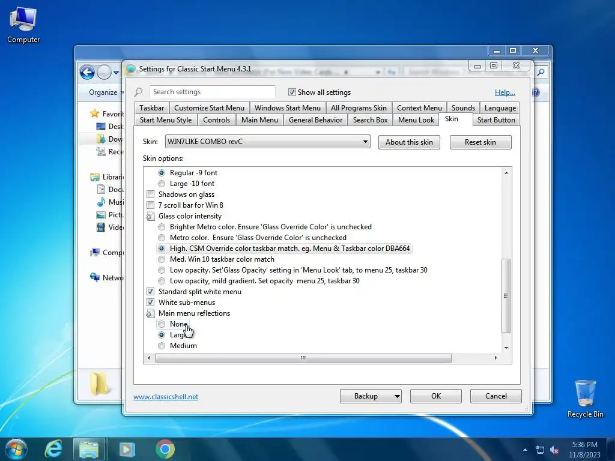This screenshot has width=615, height=461.
Task: Open the All Programs Skin tab
Action: [x=359, y=108]
